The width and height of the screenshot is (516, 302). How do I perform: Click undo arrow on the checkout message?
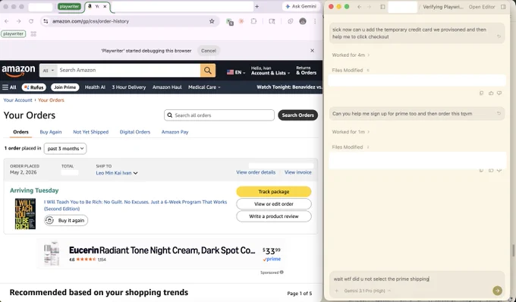(499, 36)
